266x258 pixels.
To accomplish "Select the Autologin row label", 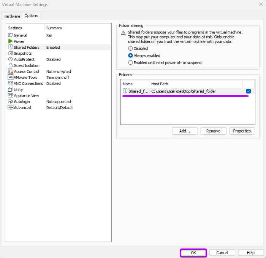I will tap(22, 102).
